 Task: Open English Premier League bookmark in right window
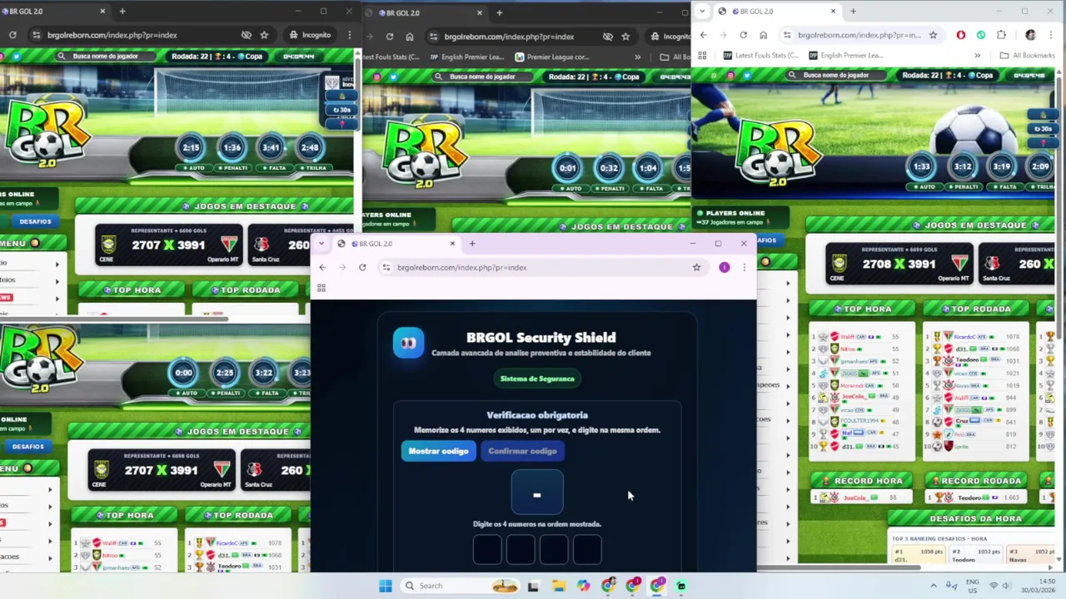click(x=844, y=56)
